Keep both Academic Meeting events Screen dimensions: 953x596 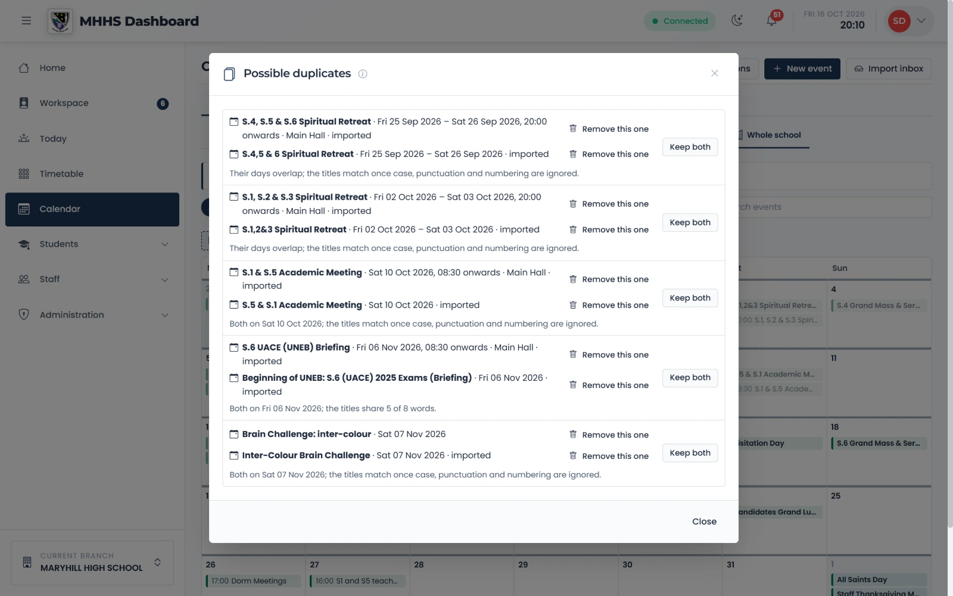[690, 298]
